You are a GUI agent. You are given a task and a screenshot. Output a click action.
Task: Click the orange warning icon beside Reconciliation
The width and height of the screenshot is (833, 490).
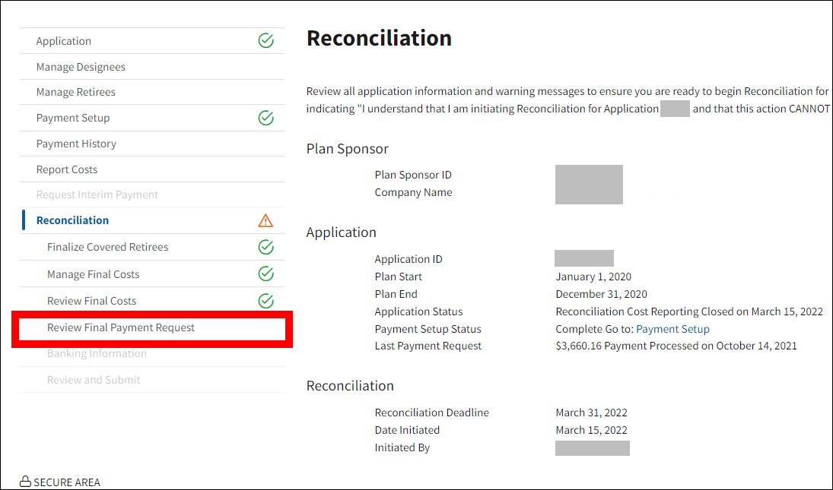click(265, 220)
